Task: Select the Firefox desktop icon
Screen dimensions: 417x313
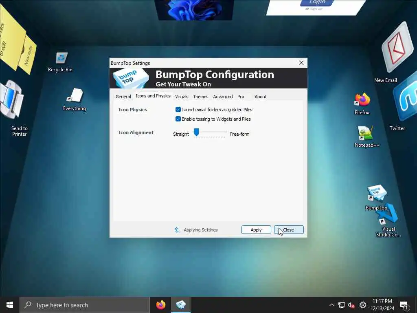Action: pyautogui.click(x=362, y=99)
